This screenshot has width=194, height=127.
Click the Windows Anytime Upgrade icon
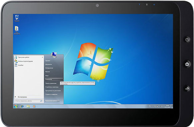point(16,61)
